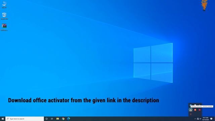
Task: Click the network icon in system tray
Action: (198, 119)
